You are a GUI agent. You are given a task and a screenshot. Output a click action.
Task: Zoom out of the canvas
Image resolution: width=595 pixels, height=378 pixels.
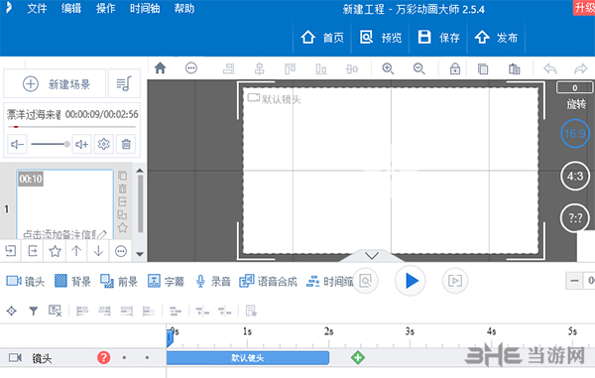coord(418,68)
